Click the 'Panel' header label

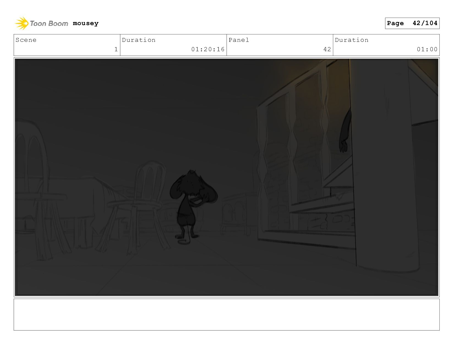click(239, 40)
